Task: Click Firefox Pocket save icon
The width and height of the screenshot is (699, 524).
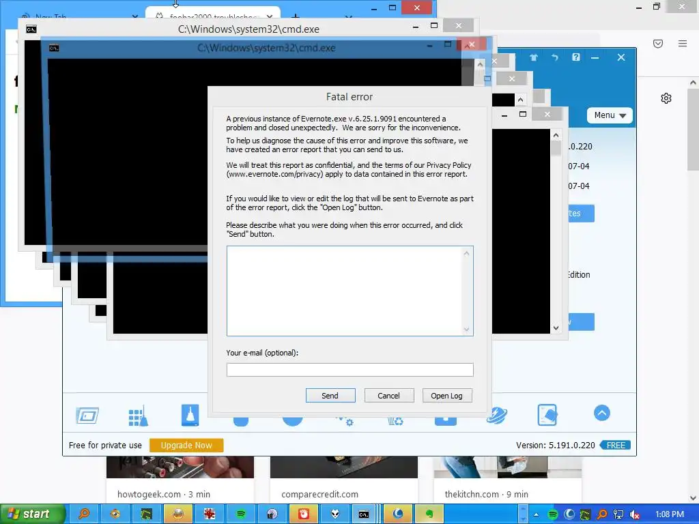Action: [658, 43]
